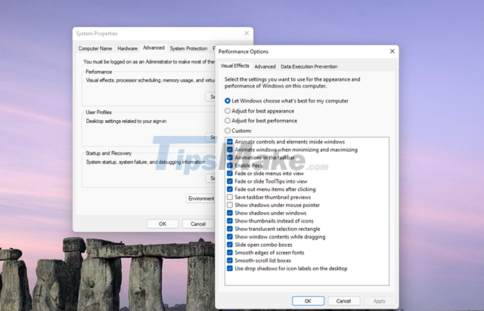Open Advanced tab in Performance Options

tap(265, 66)
